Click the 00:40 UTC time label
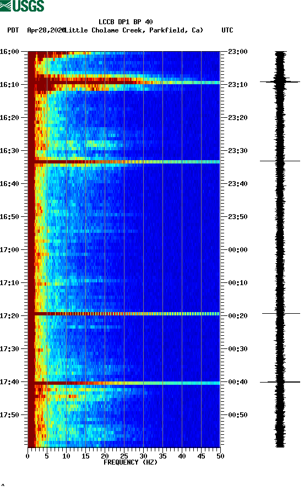The width and height of the screenshot is (304, 491). pos(238,382)
